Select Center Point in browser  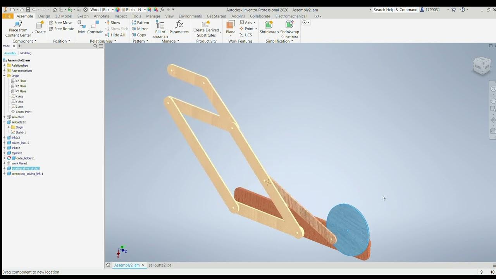coord(21,112)
